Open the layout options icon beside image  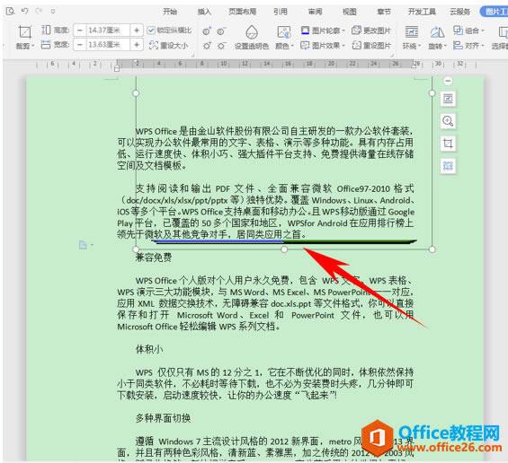(448, 99)
